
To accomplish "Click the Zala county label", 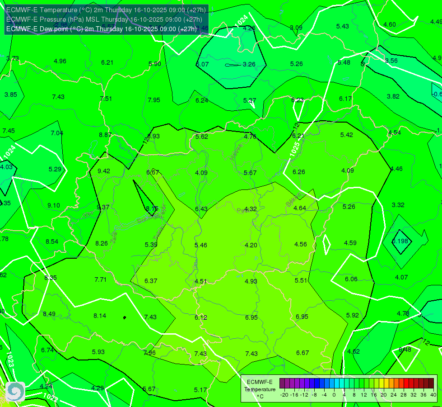I will pyautogui.click(x=113, y=237).
